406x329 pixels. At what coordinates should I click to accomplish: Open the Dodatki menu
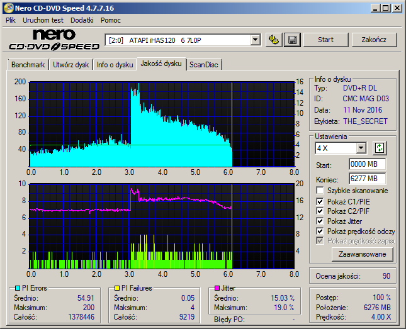(x=82, y=20)
